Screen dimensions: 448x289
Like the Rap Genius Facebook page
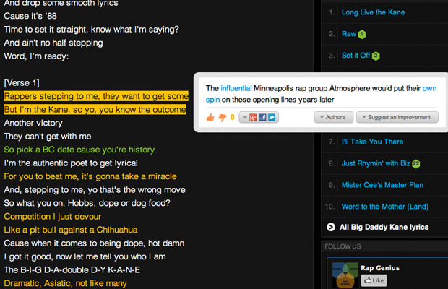[374, 280]
